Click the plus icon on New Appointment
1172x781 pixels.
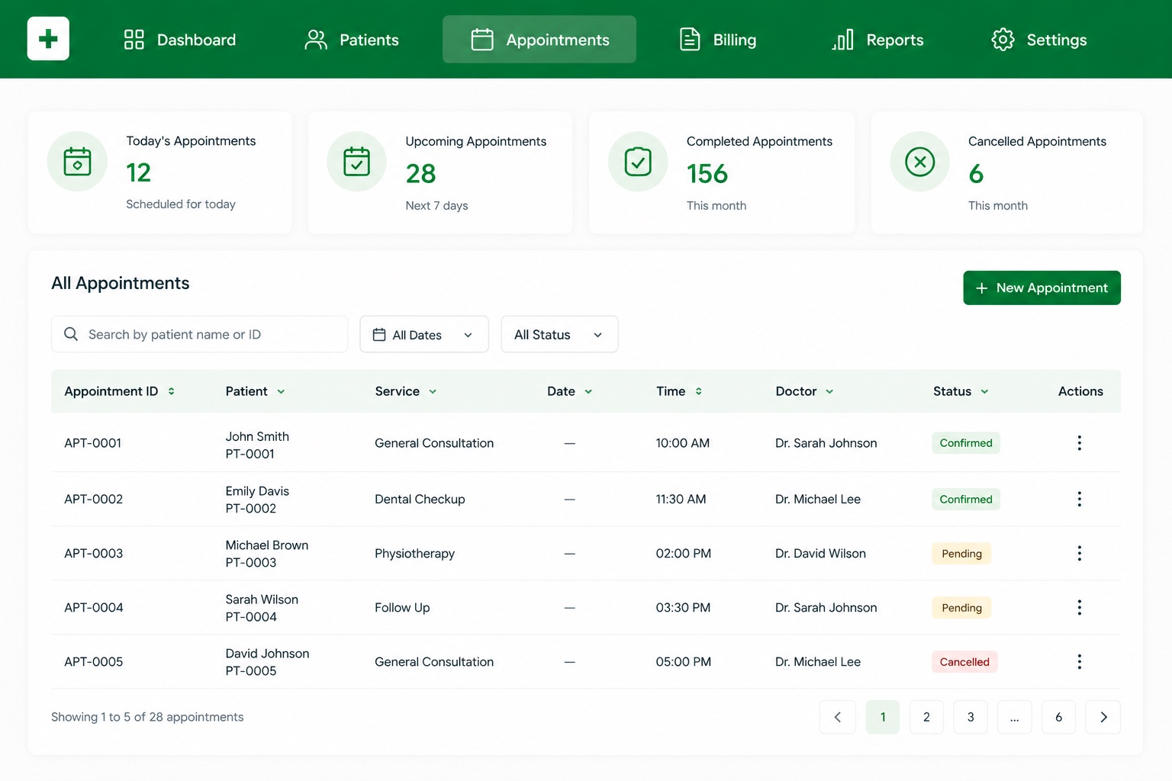pyautogui.click(x=982, y=288)
